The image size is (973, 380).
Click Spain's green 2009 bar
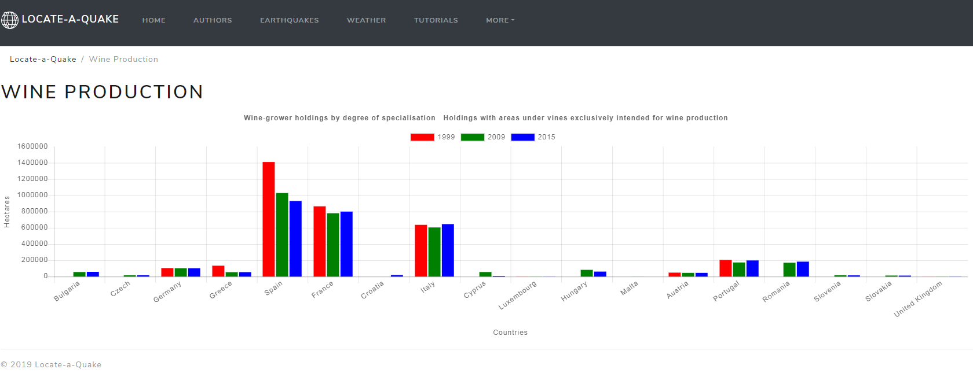pos(282,234)
